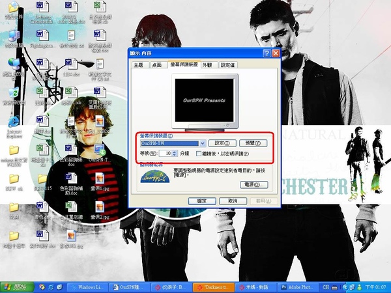Click the 預覽(V) preview button
Screen dimensions: 391x293
253,143
